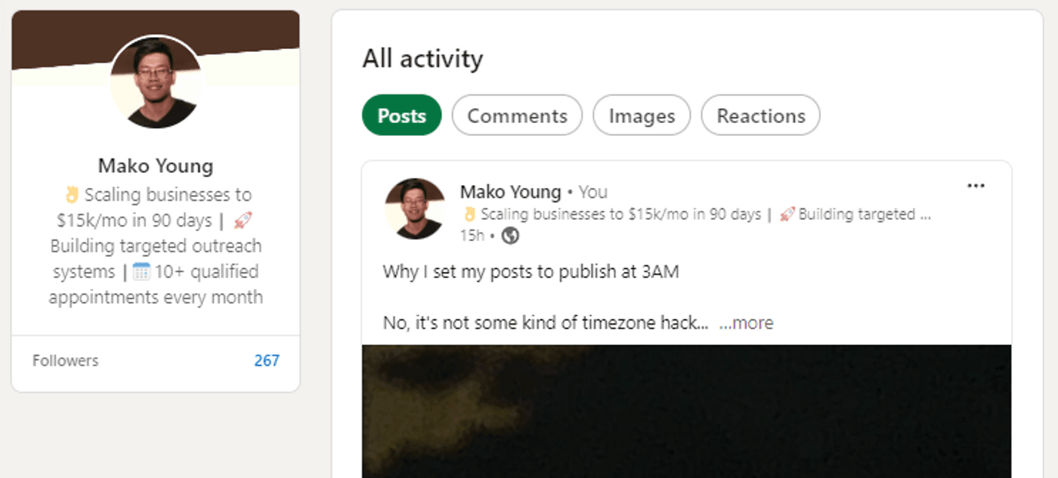The width and height of the screenshot is (1058, 478).
Task: Click the post author's avatar picture
Action: [x=414, y=209]
